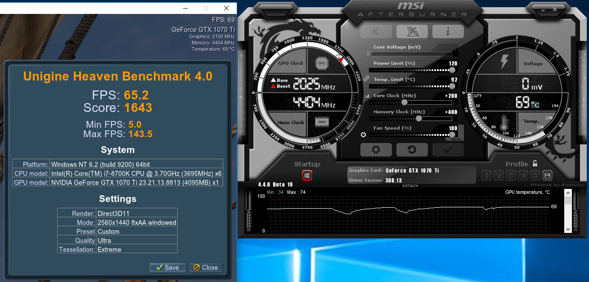
Task: Click the CPU model row i7-8700K text
Action: [136, 173]
